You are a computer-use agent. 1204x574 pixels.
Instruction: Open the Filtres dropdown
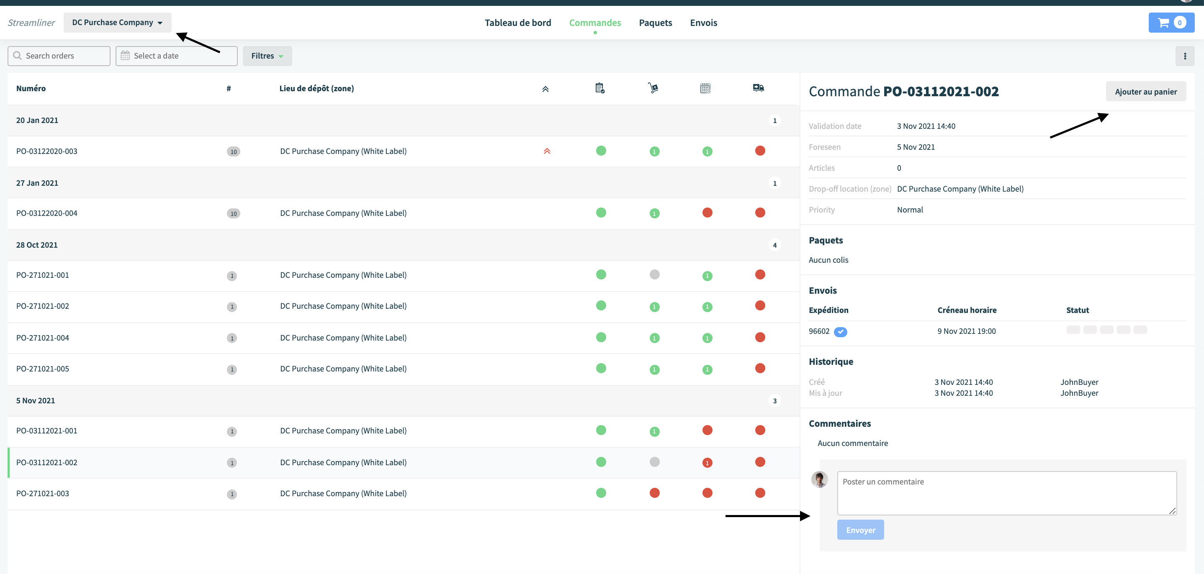coord(267,56)
